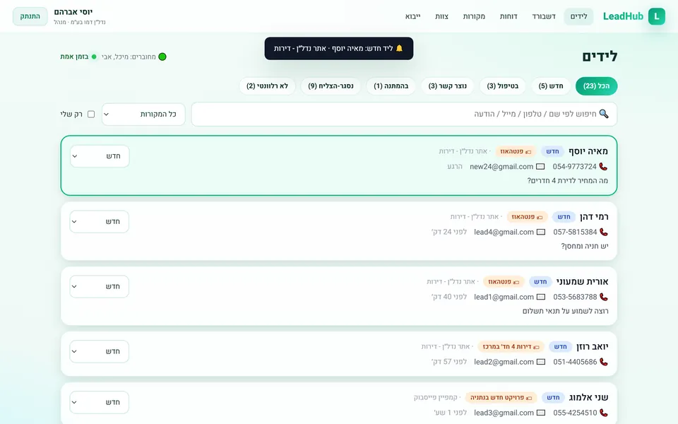Filter by לא רלוונטי (2) status

[267, 86]
